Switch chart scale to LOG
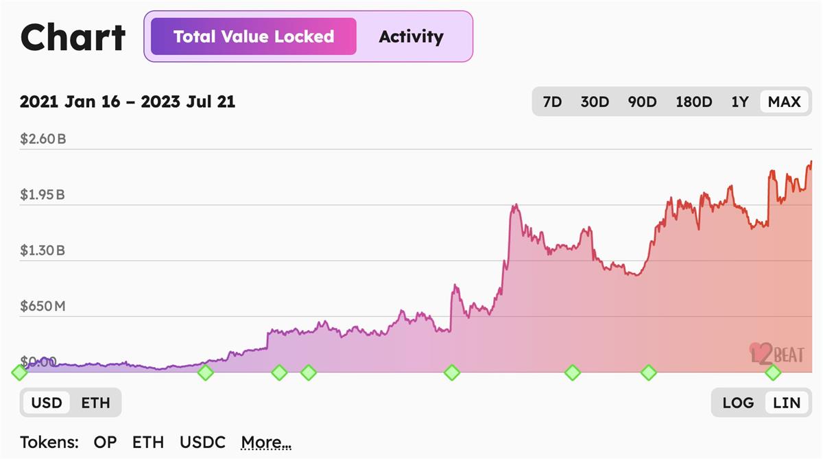 click(x=738, y=403)
